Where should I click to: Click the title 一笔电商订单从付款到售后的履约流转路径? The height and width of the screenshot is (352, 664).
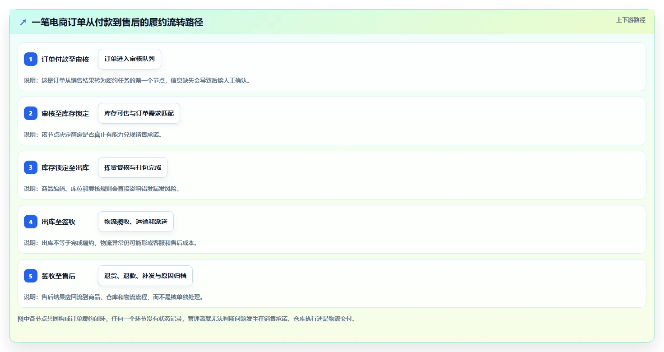[117, 22]
